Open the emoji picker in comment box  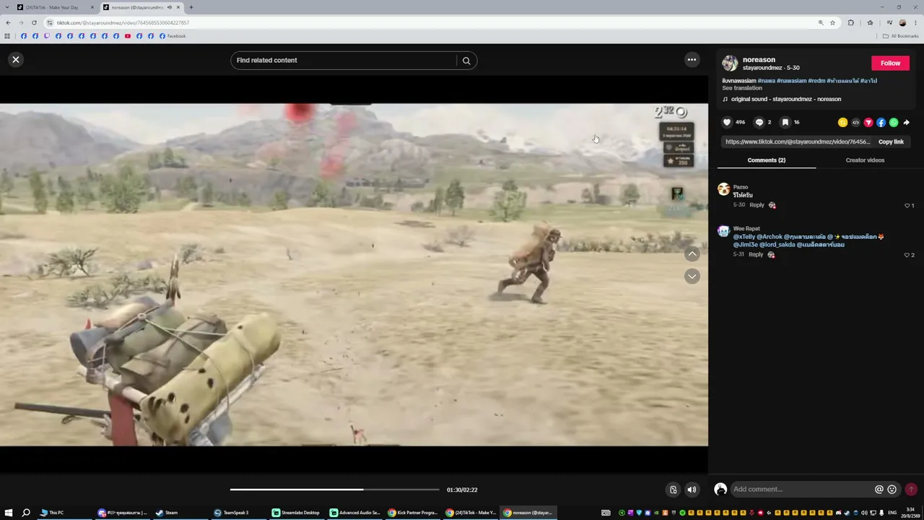click(x=892, y=490)
